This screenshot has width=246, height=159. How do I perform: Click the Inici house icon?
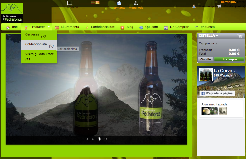[x=8, y=27]
